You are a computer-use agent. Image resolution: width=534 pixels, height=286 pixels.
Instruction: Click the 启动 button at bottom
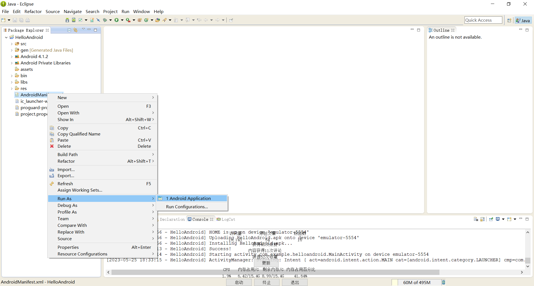coord(239,282)
